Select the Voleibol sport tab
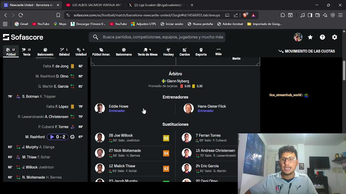This screenshot has width=346, height=194. pyautogui.click(x=81, y=52)
